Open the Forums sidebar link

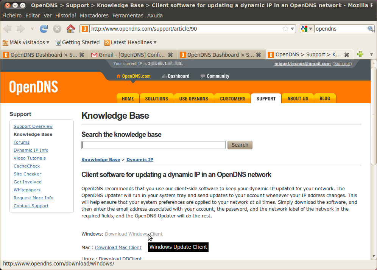[x=22, y=142]
